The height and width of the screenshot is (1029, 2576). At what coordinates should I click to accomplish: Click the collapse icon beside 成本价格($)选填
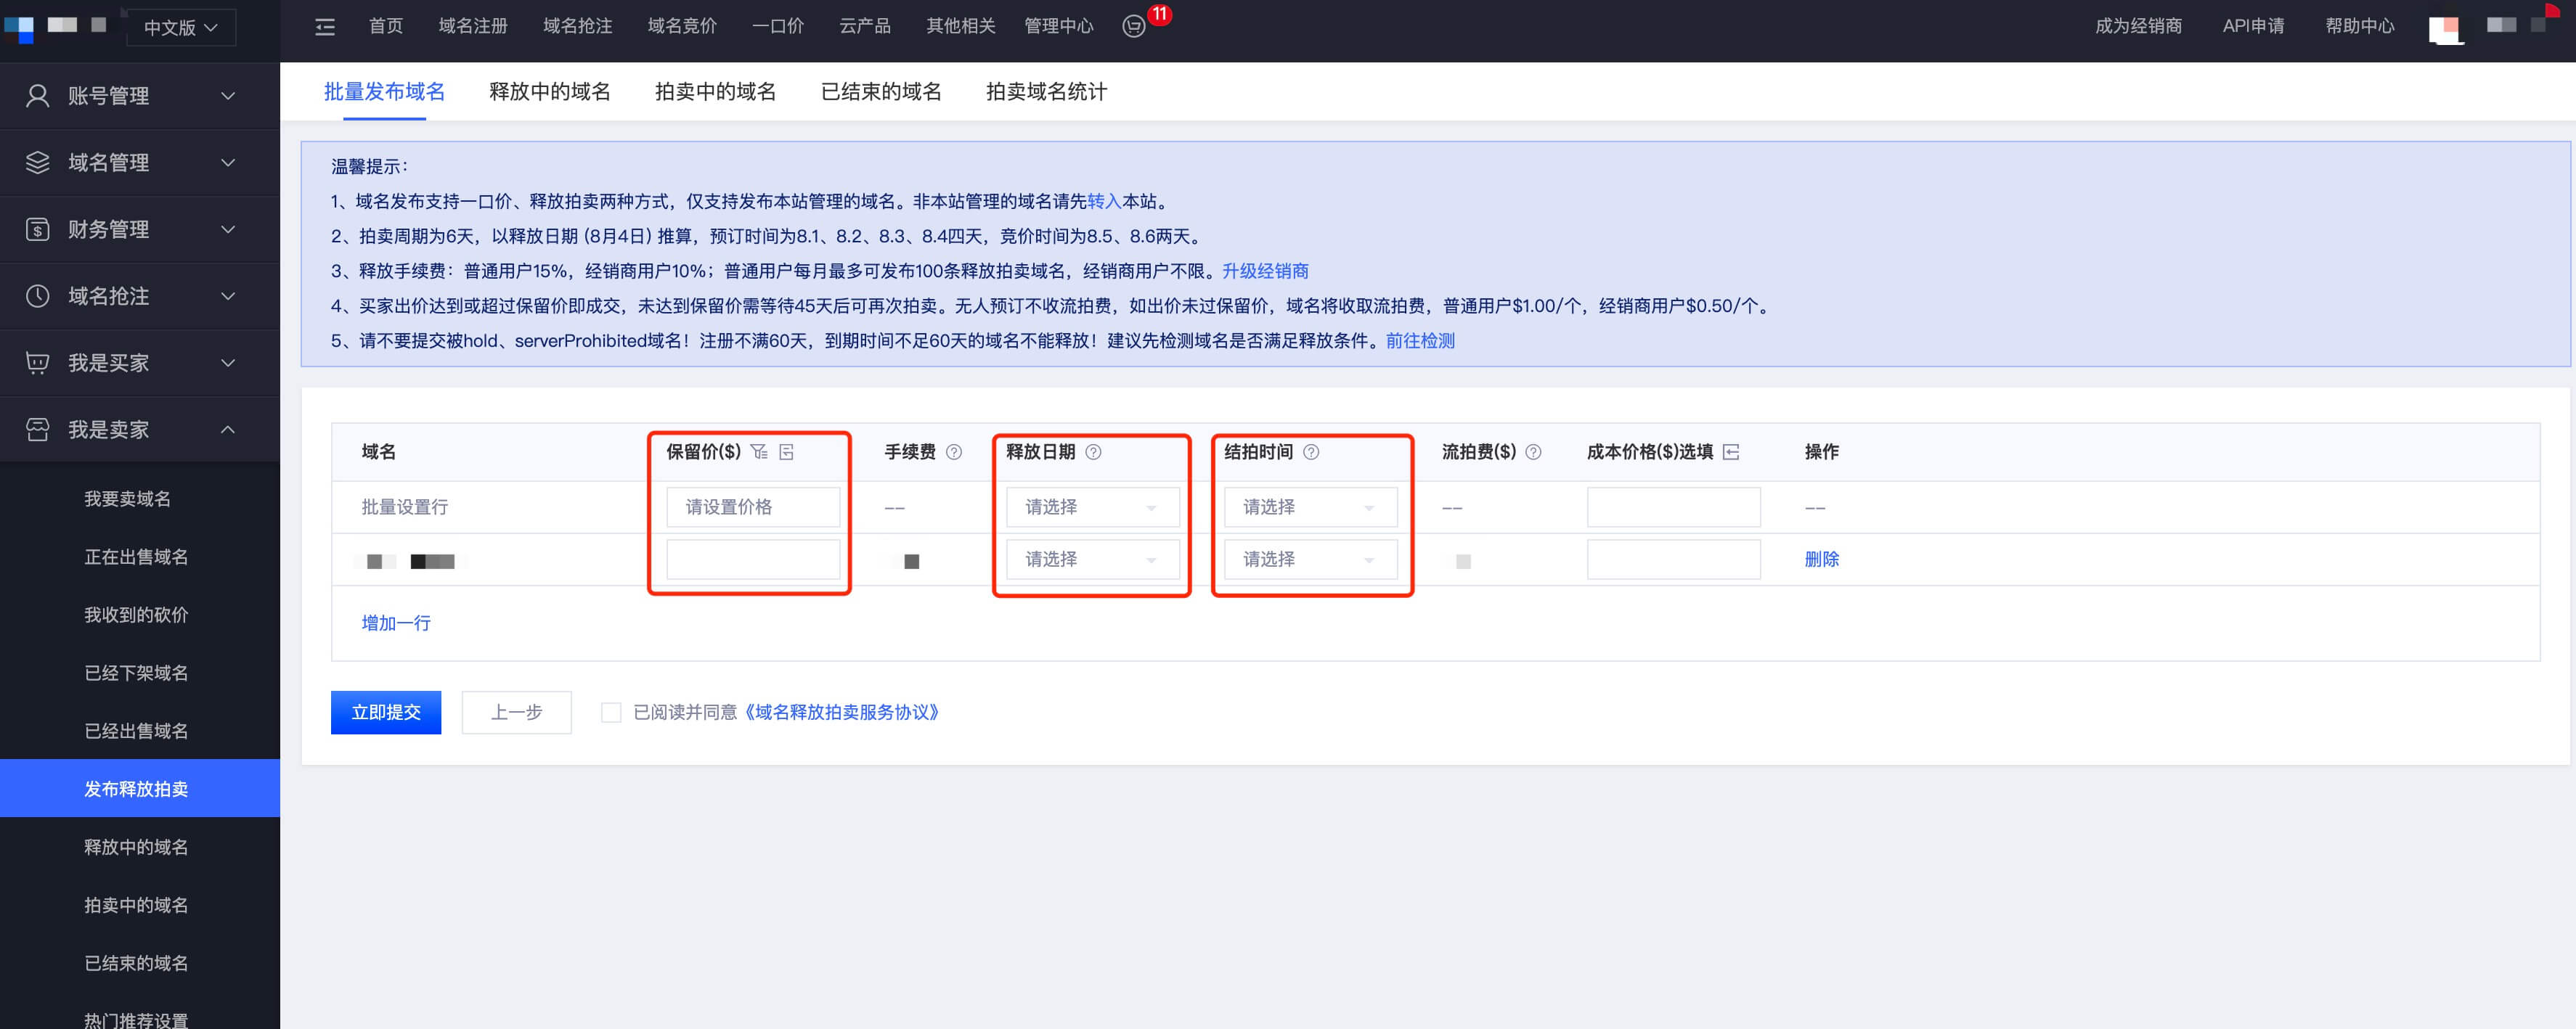1731,451
